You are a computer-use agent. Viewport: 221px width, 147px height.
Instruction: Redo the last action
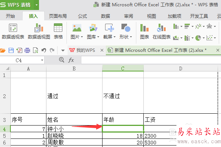[52, 50]
